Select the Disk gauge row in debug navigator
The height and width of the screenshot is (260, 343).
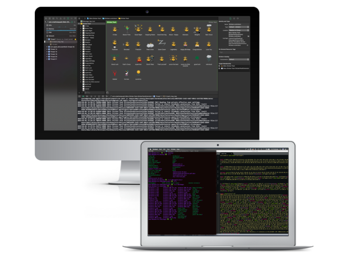(61, 32)
